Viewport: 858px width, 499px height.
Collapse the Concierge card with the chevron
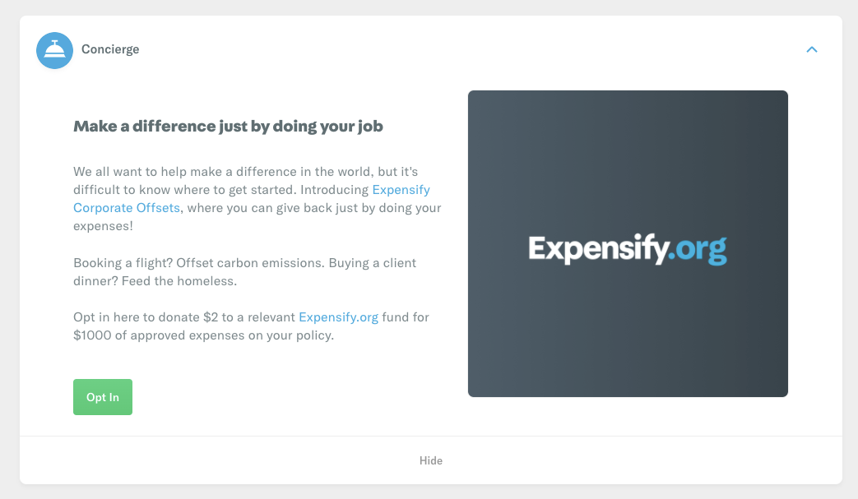[x=812, y=49]
